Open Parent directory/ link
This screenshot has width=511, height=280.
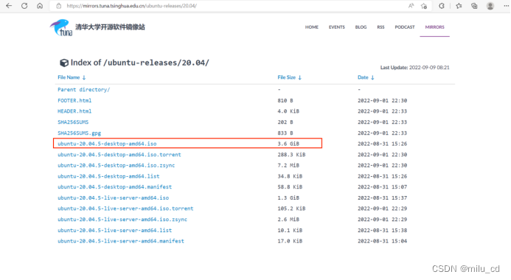click(x=84, y=90)
